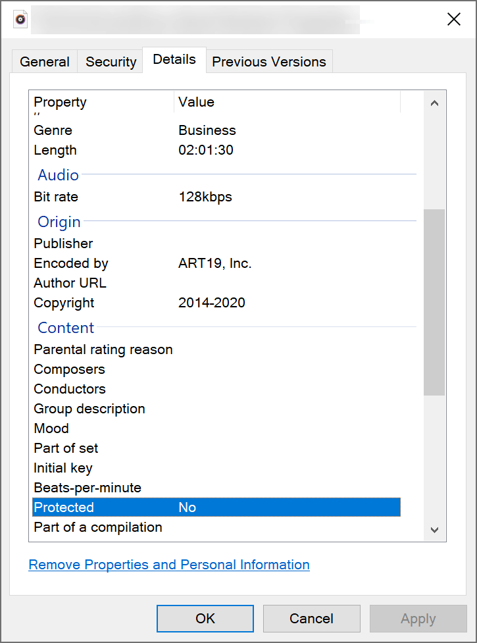Click the scrollbar down arrow
The height and width of the screenshot is (643, 477).
434,530
